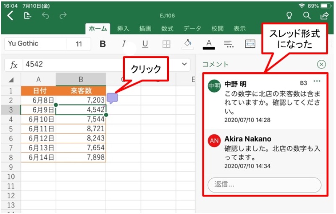The width and height of the screenshot is (336, 214).
Task: Switch to the 数式 tab
Action: (167, 28)
